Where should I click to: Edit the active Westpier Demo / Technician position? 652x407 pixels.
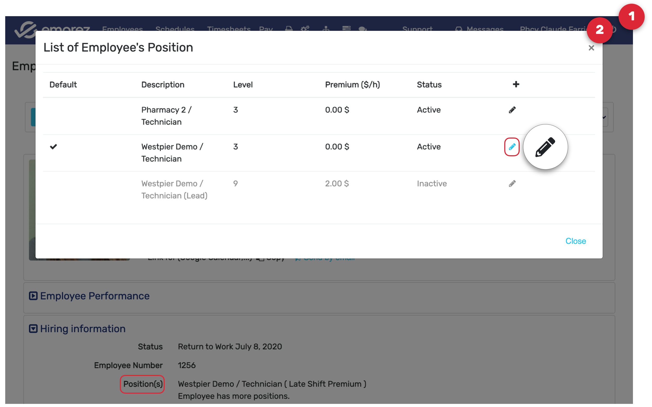[512, 147]
